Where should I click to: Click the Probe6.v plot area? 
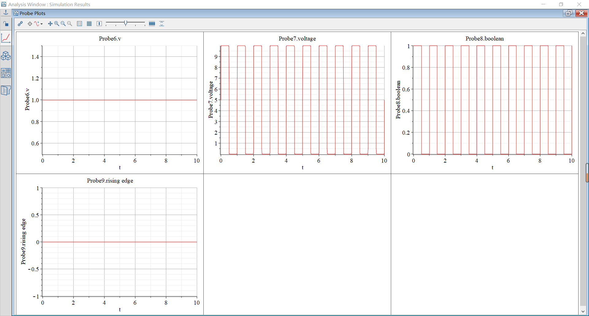click(x=120, y=100)
